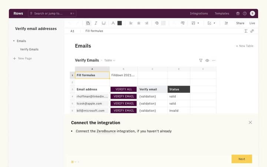Align cell text left

[x=131, y=23]
